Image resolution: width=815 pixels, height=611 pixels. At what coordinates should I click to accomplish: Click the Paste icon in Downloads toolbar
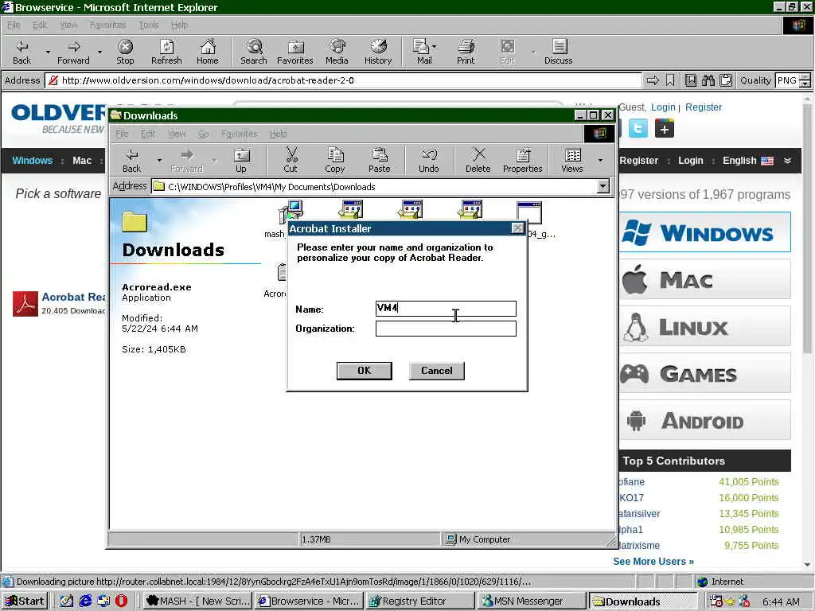pos(380,160)
